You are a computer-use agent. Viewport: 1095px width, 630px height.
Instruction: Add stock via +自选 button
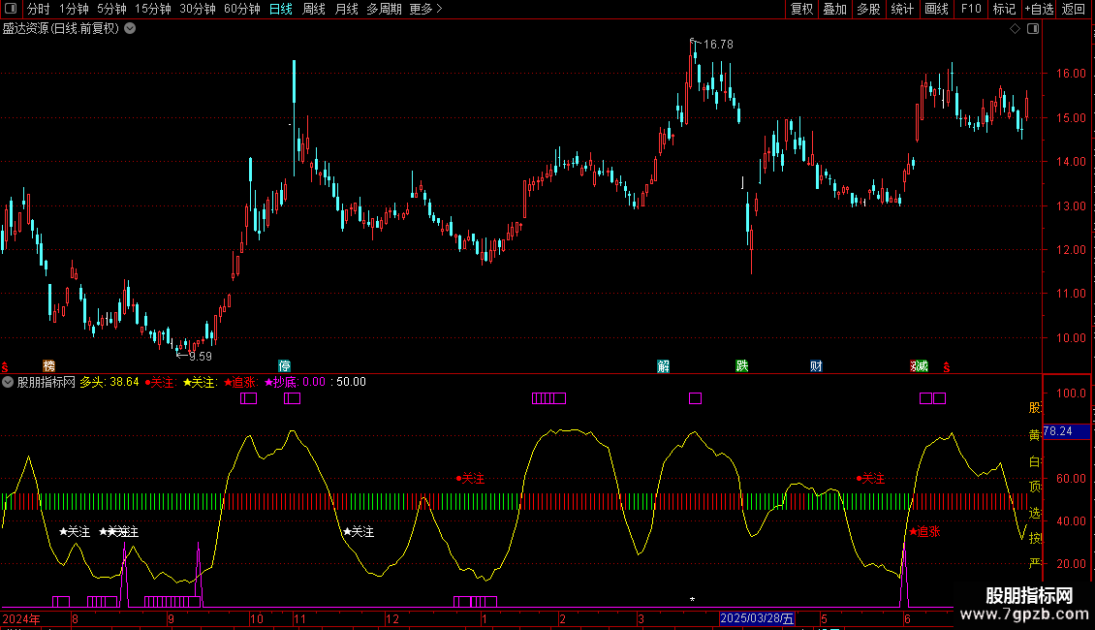click(x=1039, y=9)
